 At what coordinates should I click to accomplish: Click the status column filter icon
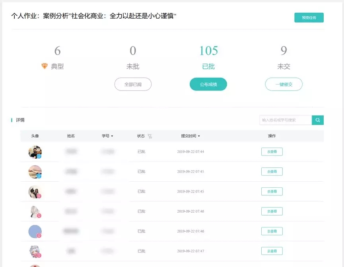tap(150, 136)
